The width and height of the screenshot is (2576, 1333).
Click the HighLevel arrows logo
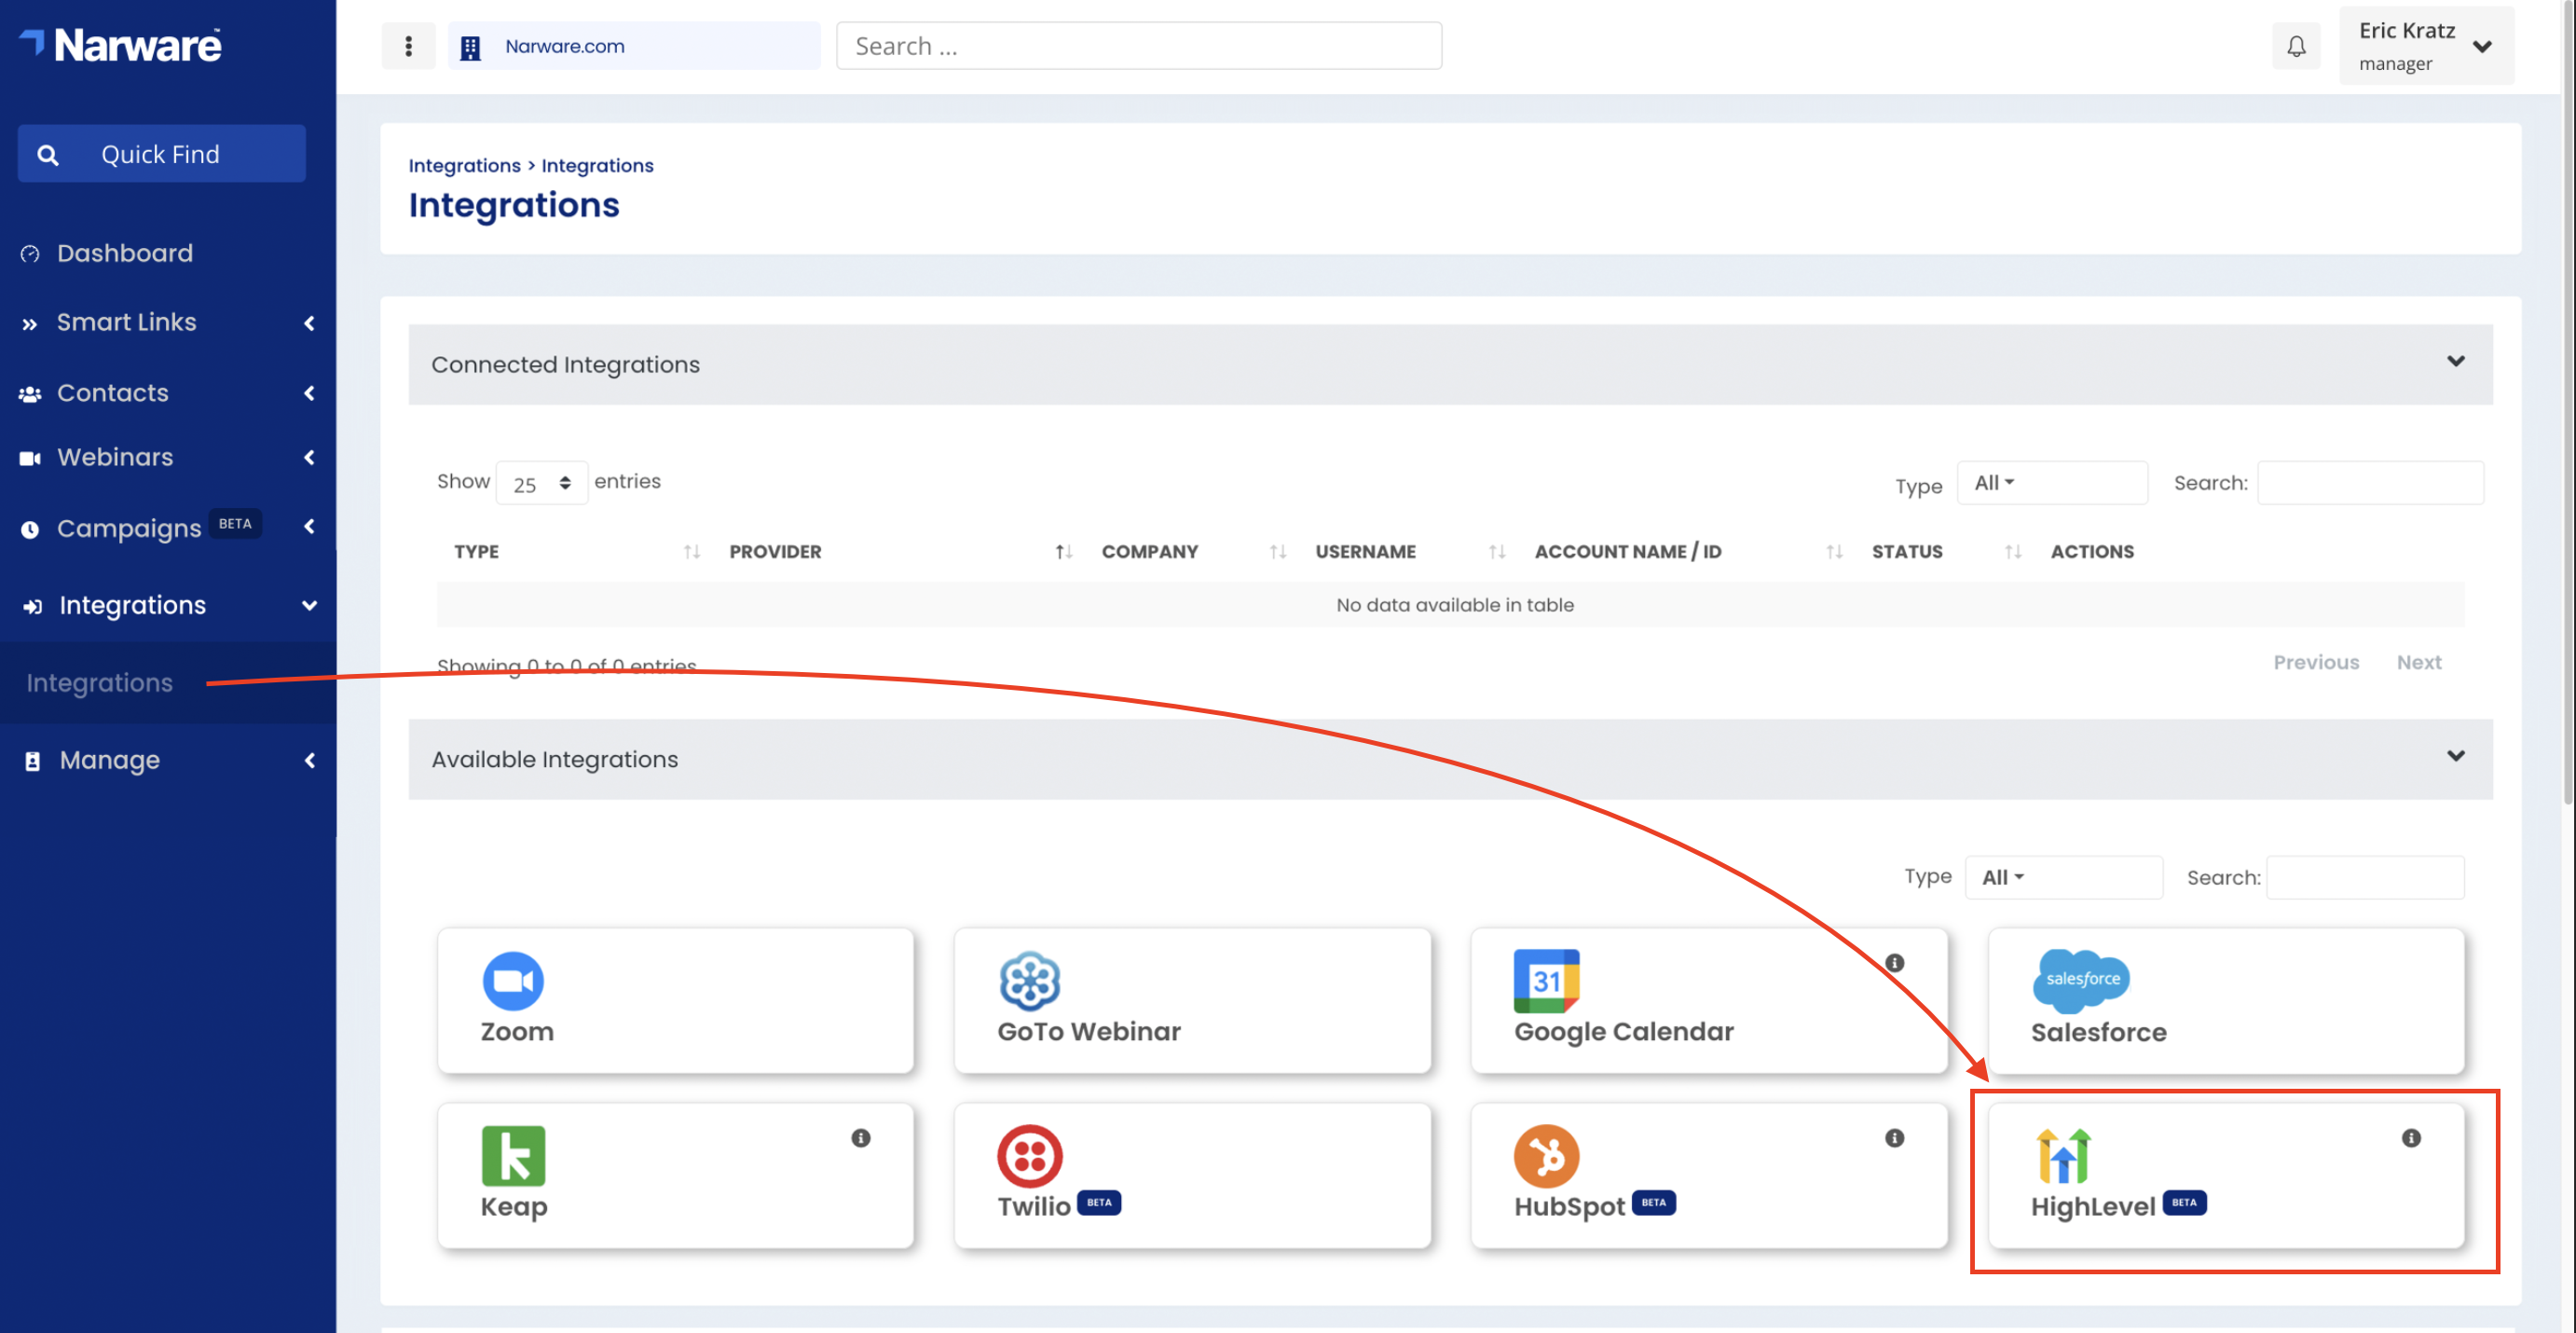pyautogui.click(x=2063, y=1155)
